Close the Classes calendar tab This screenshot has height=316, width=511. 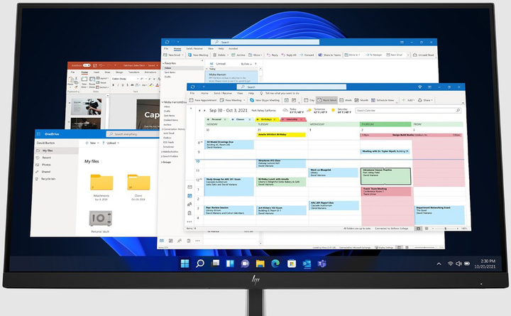pos(250,120)
